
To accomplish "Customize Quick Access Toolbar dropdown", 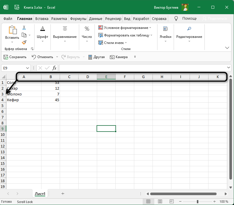I will coord(135,57).
